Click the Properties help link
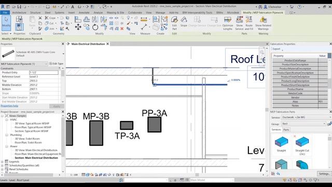332x187 pixels. (x=9, y=106)
